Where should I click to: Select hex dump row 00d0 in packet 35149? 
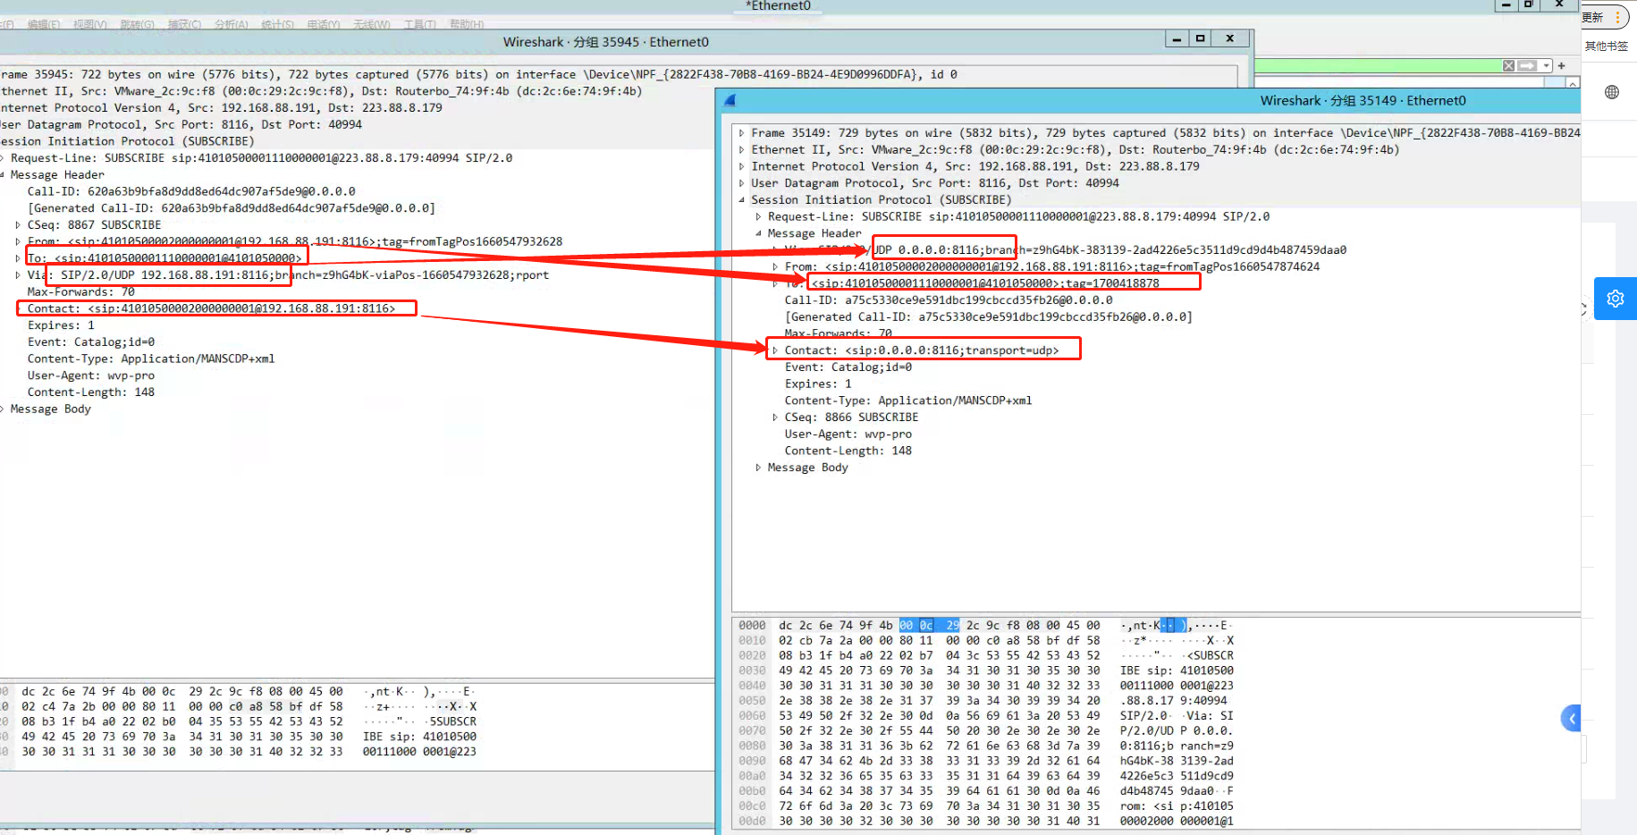986,821
